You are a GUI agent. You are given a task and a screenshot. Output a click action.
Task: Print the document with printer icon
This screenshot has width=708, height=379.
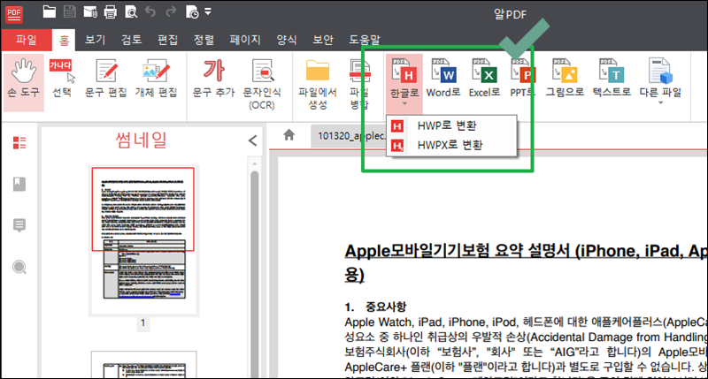pyautogui.click(x=111, y=12)
